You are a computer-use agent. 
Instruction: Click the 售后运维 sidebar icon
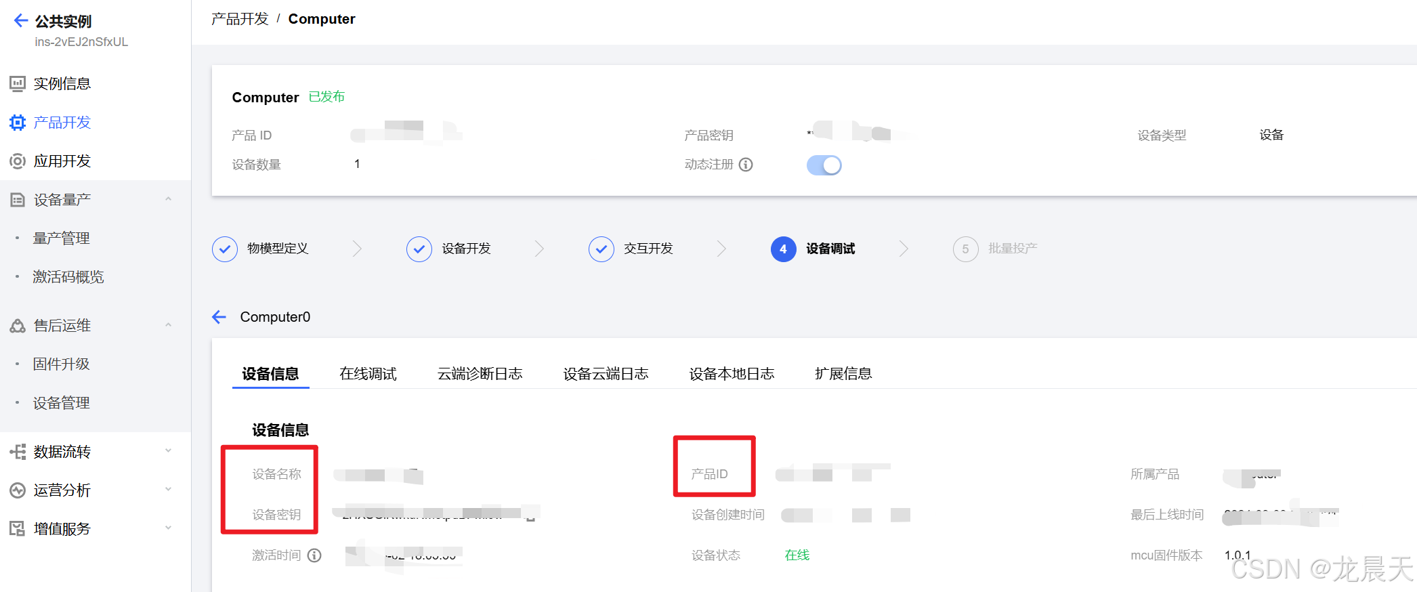pyautogui.click(x=18, y=326)
